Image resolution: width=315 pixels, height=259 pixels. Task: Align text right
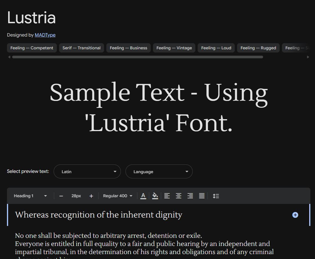click(190, 196)
